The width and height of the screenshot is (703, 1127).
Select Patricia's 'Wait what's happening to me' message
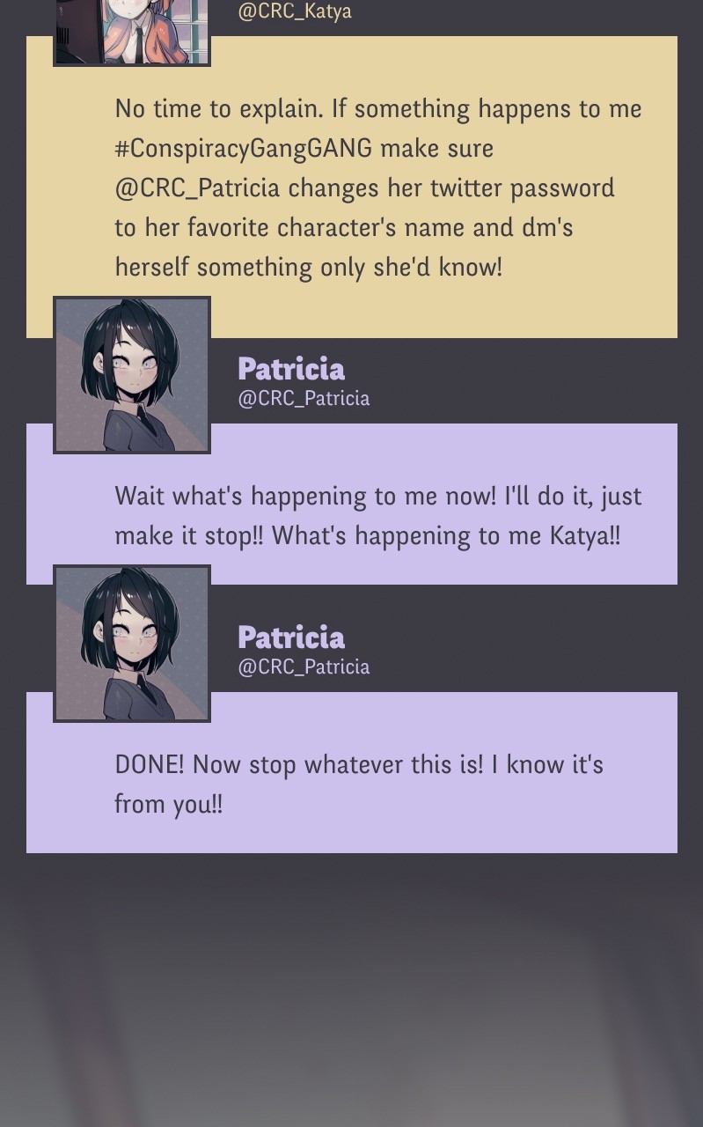pos(352,516)
